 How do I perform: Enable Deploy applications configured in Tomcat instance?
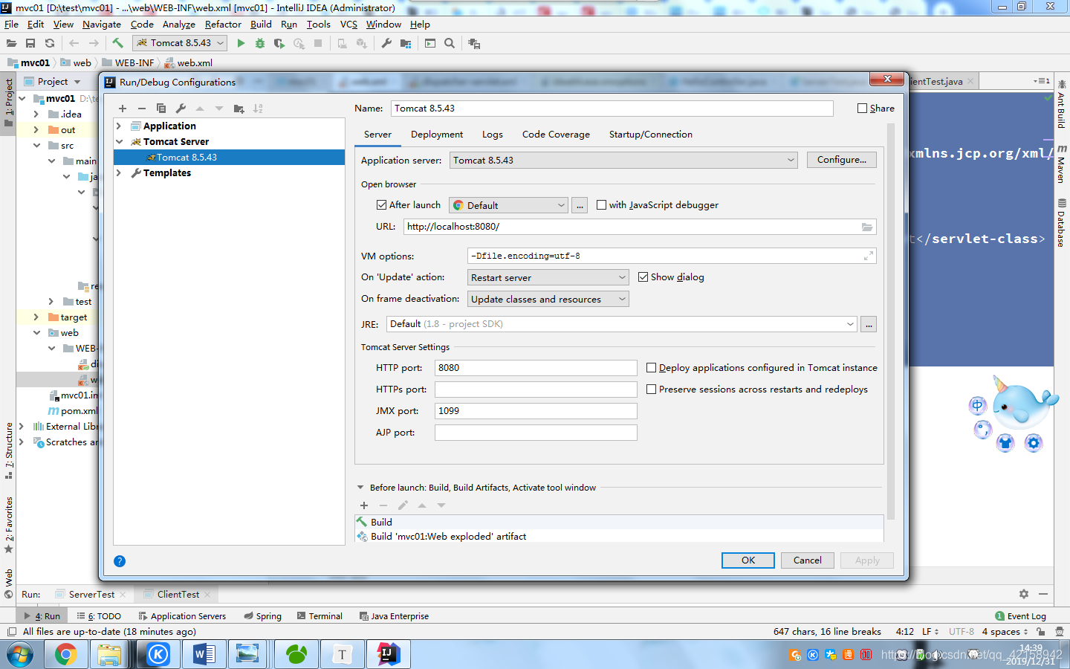652,368
